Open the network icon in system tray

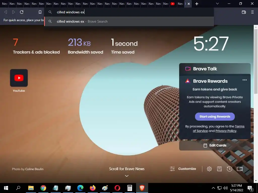coord(219,188)
